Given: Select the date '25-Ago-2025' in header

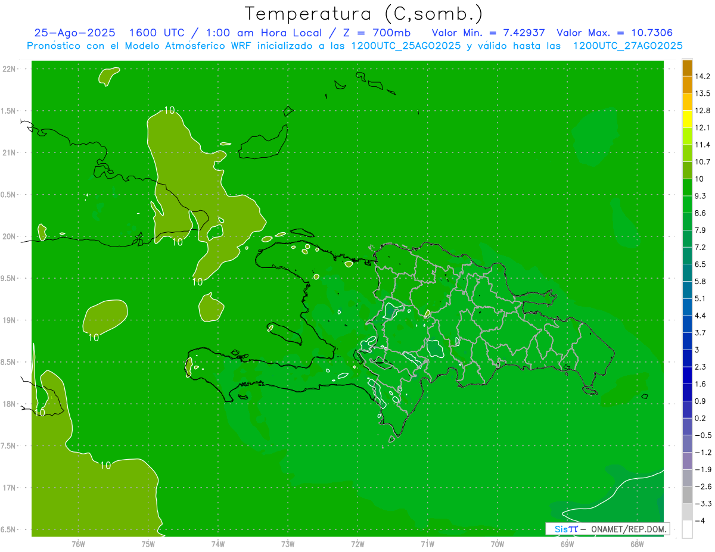Looking at the screenshot, I should tap(74, 33).
